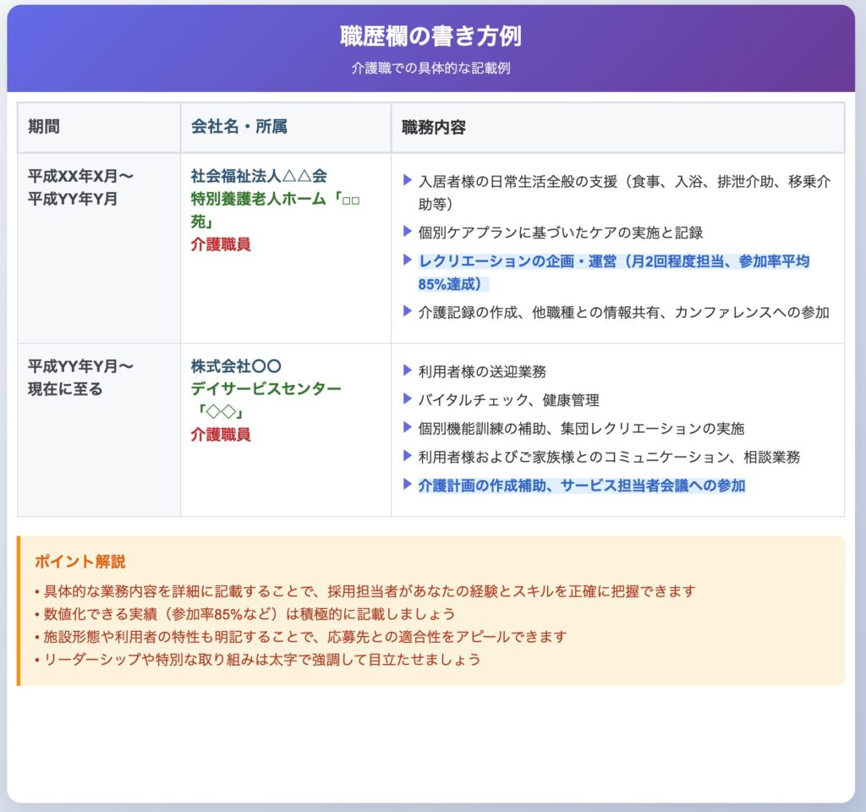Select the 期間 column header
This screenshot has width=866, height=812.
pos(99,127)
